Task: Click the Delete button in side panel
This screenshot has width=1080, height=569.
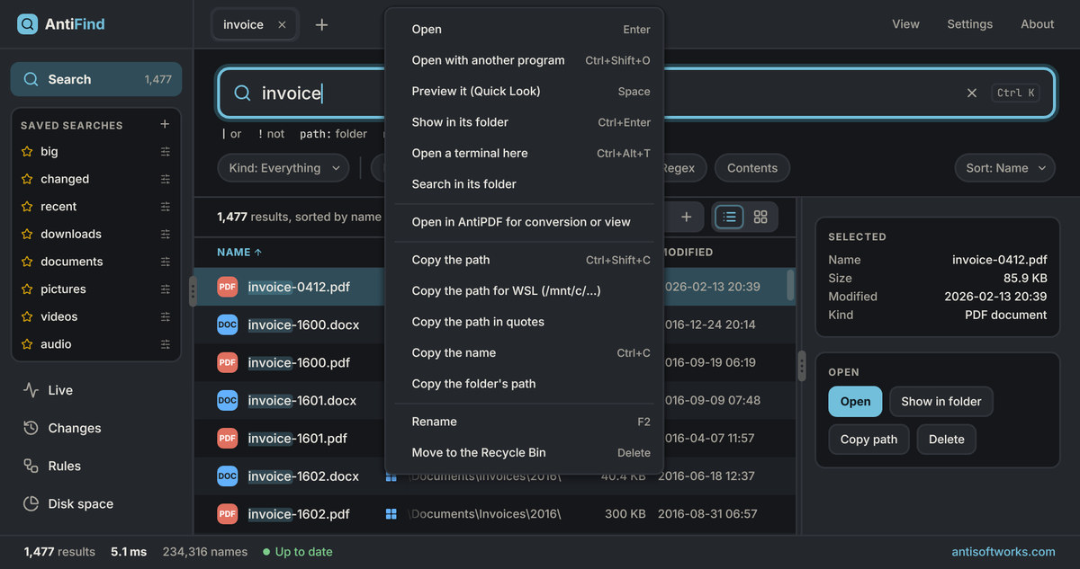Action: [946, 440]
